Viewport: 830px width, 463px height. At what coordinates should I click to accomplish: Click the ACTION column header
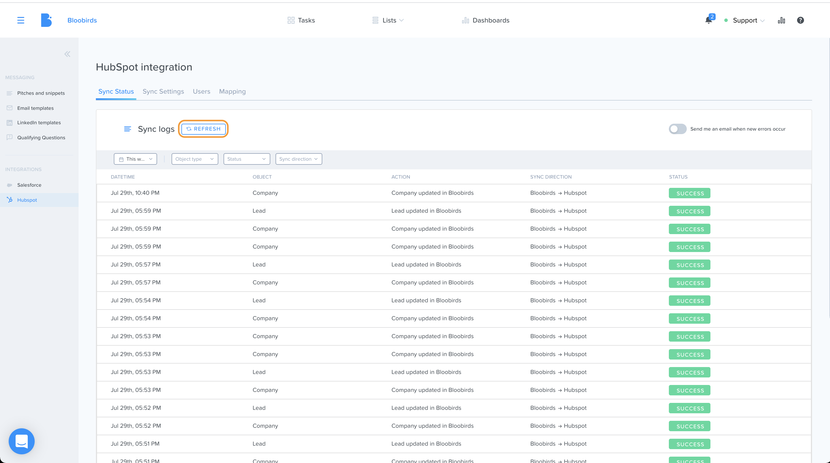click(x=401, y=177)
